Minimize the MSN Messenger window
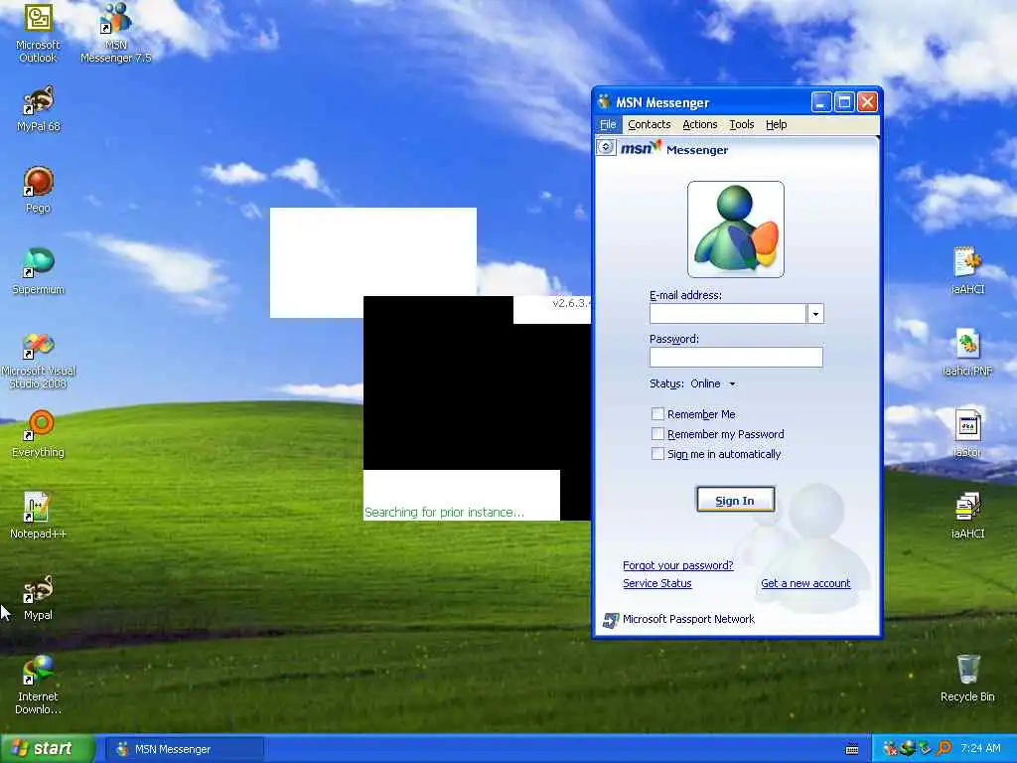Screen dimensions: 1017x763 tap(821, 102)
